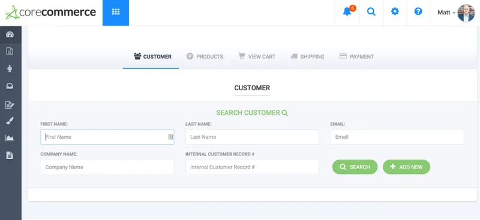Click the autofill icon in First Name

pyautogui.click(x=170, y=137)
